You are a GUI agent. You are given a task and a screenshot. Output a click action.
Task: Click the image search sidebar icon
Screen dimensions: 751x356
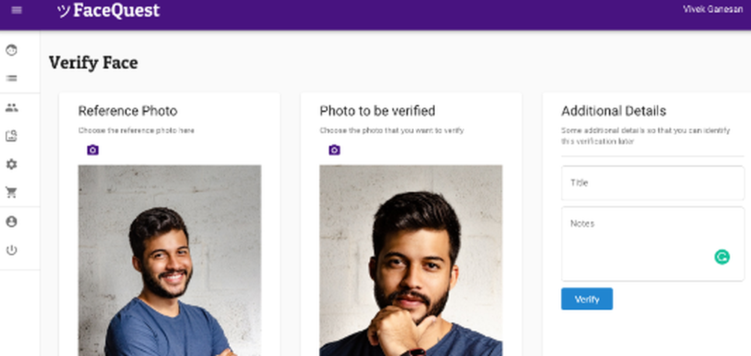pyautogui.click(x=11, y=136)
